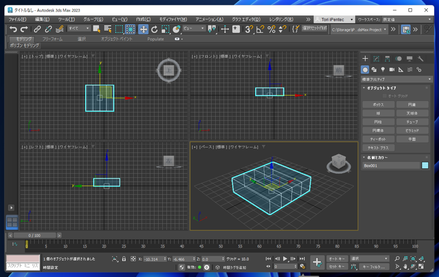
Task: Toggle the Selection Lock padlock icon
Action: tap(124, 259)
